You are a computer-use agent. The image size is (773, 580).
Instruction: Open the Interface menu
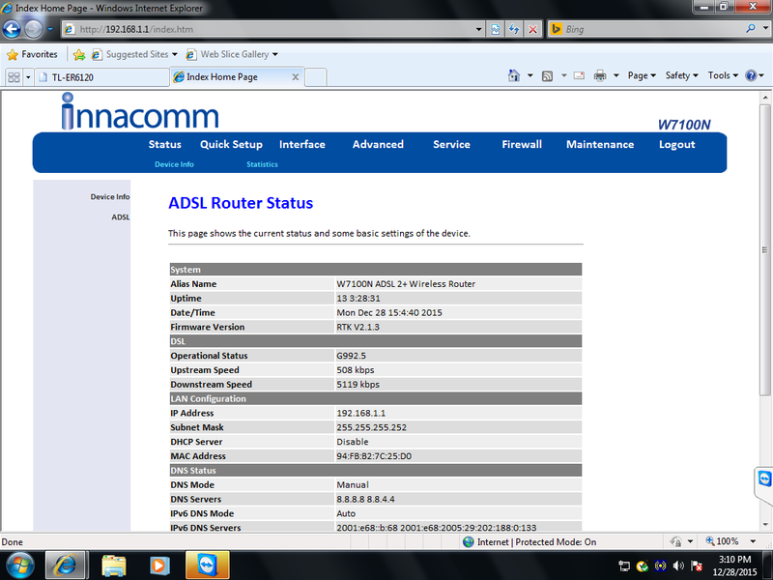click(x=302, y=144)
